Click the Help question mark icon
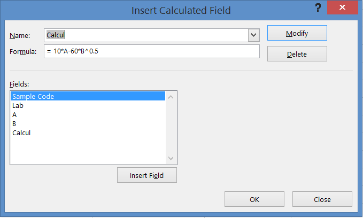The height and width of the screenshot is (218, 363). (x=318, y=8)
